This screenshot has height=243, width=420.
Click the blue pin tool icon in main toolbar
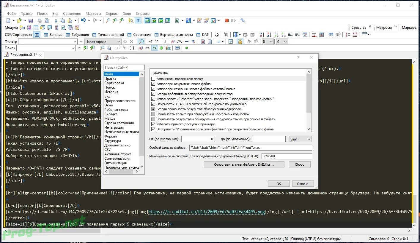tap(243, 20)
